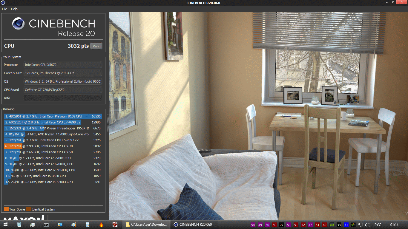This screenshot has width=408, height=229.
Task: Switch to the Downloads folder taskbar window
Action: (x=146, y=225)
